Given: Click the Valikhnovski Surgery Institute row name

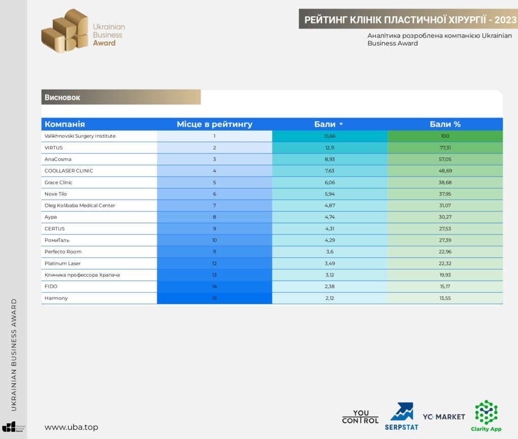Looking at the screenshot, I should pyautogui.click(x=80, y=136).
